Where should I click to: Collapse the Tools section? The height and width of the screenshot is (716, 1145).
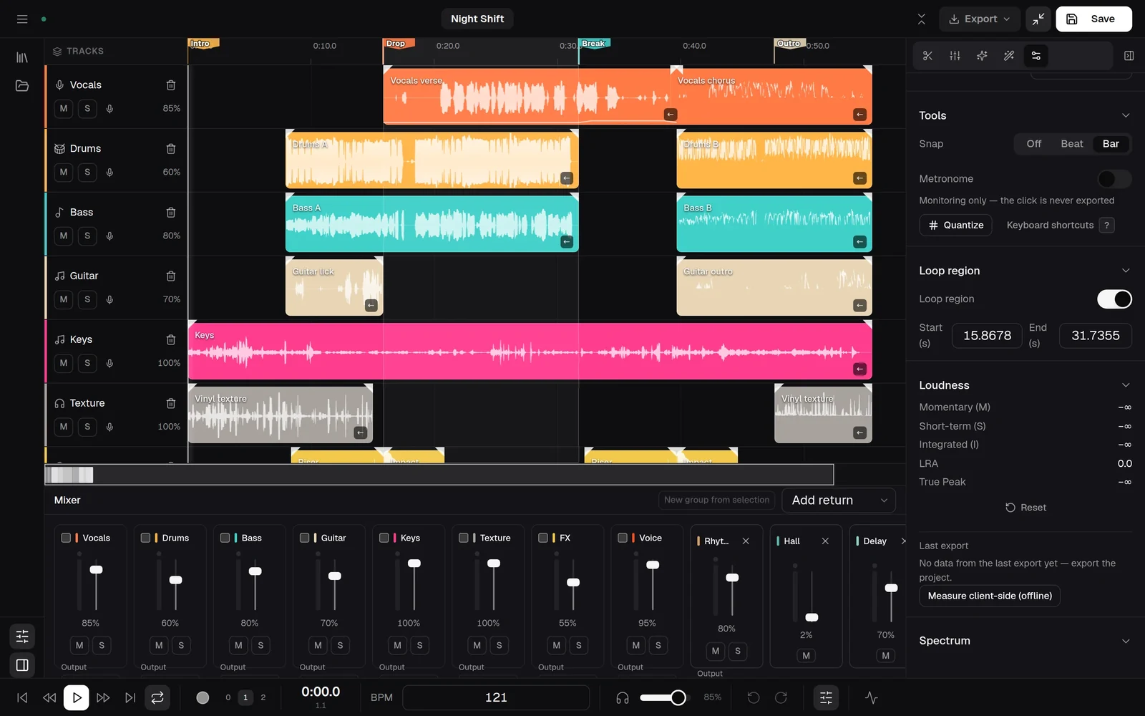click(x=1126, y=115)
